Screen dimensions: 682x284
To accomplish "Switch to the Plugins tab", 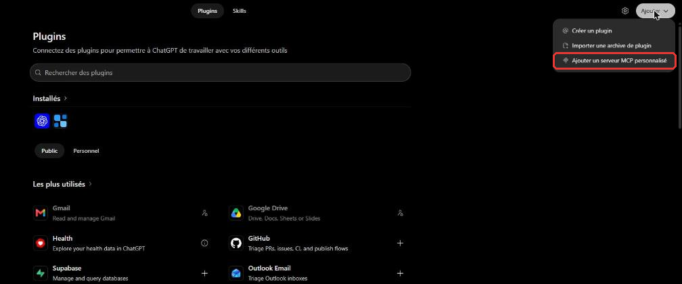I will (208, 11).
